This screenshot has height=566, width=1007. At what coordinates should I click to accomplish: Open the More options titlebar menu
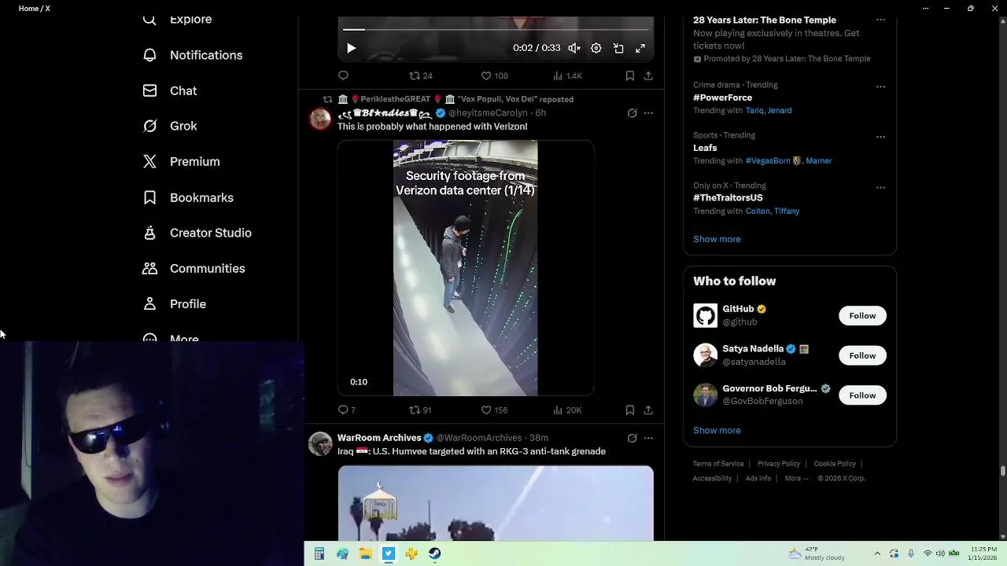click(x=925, y=8)
